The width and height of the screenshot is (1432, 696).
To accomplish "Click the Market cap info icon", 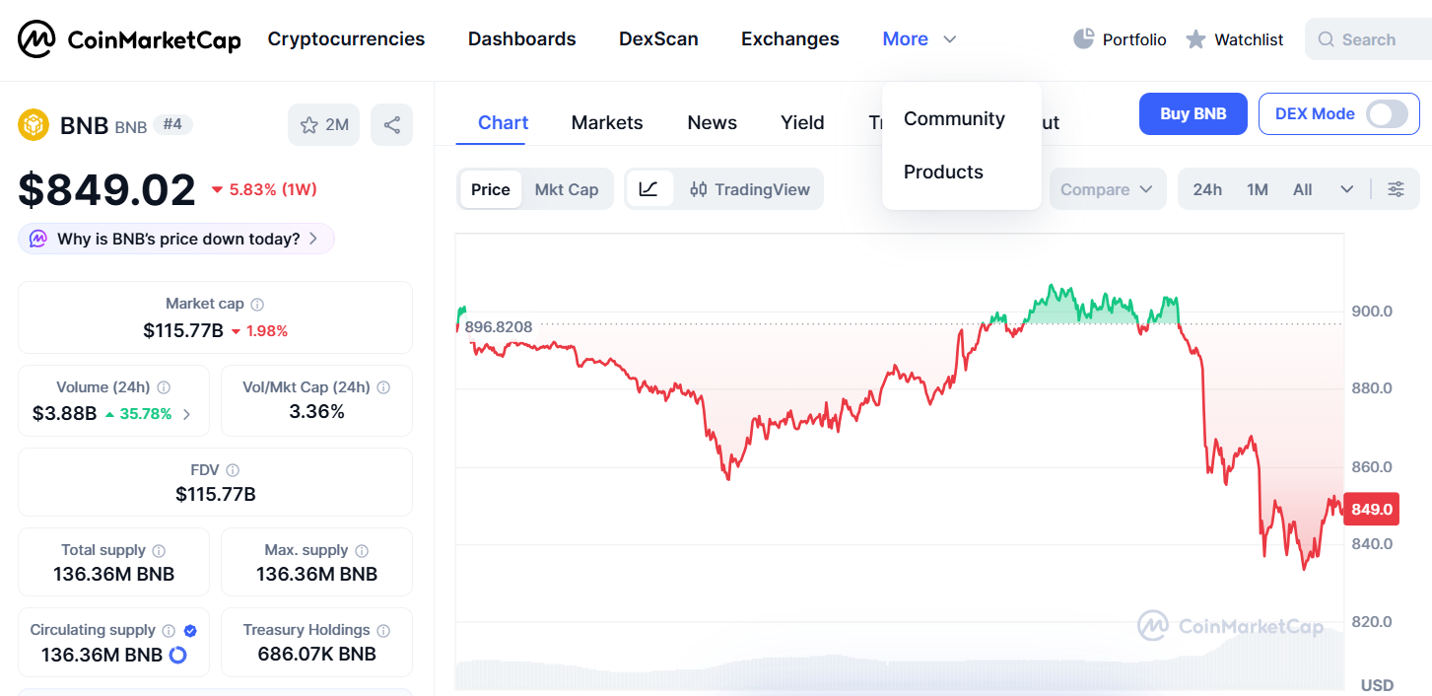I will [x=257, y=305].
